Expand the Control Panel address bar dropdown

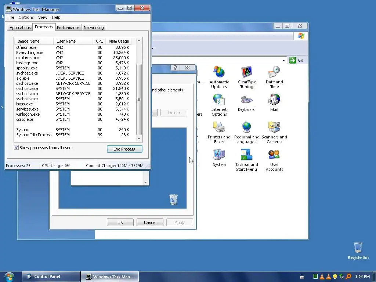[x=283, y=61]
